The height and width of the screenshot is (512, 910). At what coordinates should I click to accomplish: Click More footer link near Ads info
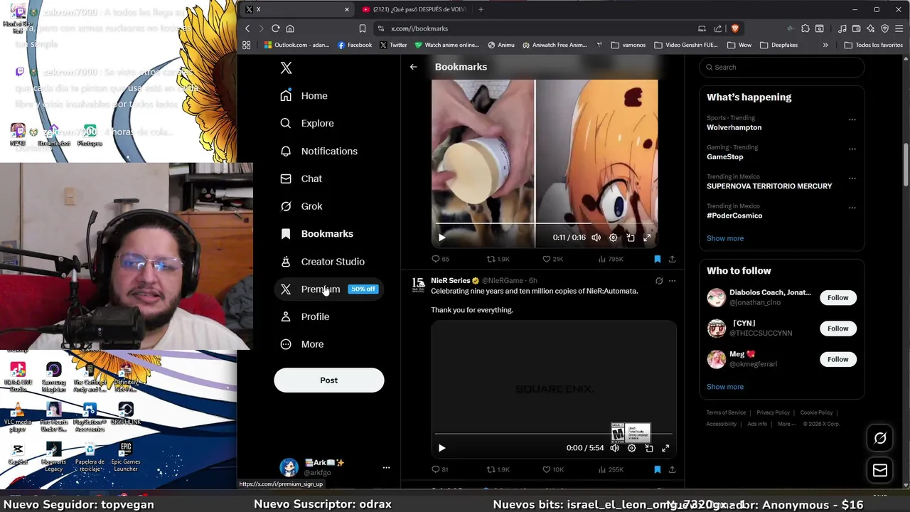pos(786,424)
